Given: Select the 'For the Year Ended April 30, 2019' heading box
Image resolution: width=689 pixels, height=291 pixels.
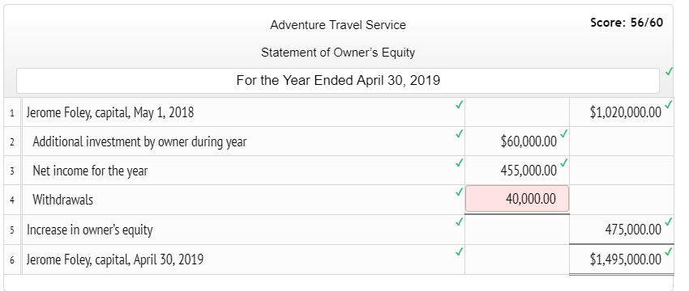Looking at the screenshot, I should pyautogui.click(x=338, y=81).
